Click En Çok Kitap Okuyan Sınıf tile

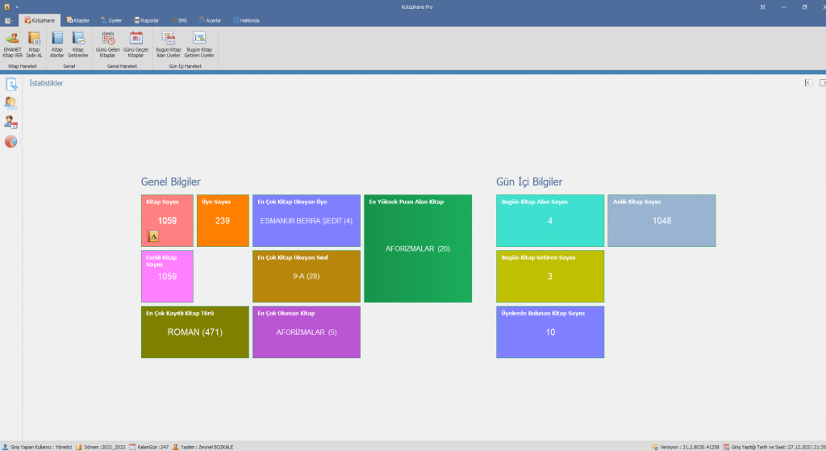(x=307, y=277)
